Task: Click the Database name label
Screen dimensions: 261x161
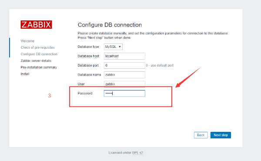Action: pos(89,75)
